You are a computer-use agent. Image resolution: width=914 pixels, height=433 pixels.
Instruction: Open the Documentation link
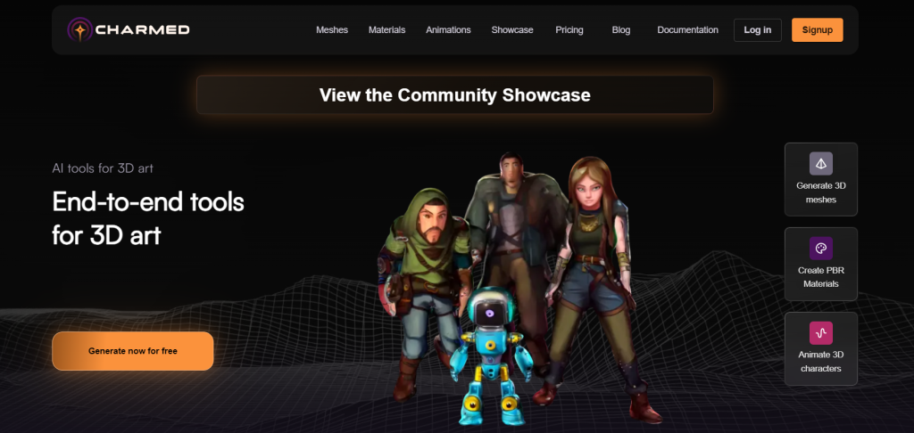687,30
